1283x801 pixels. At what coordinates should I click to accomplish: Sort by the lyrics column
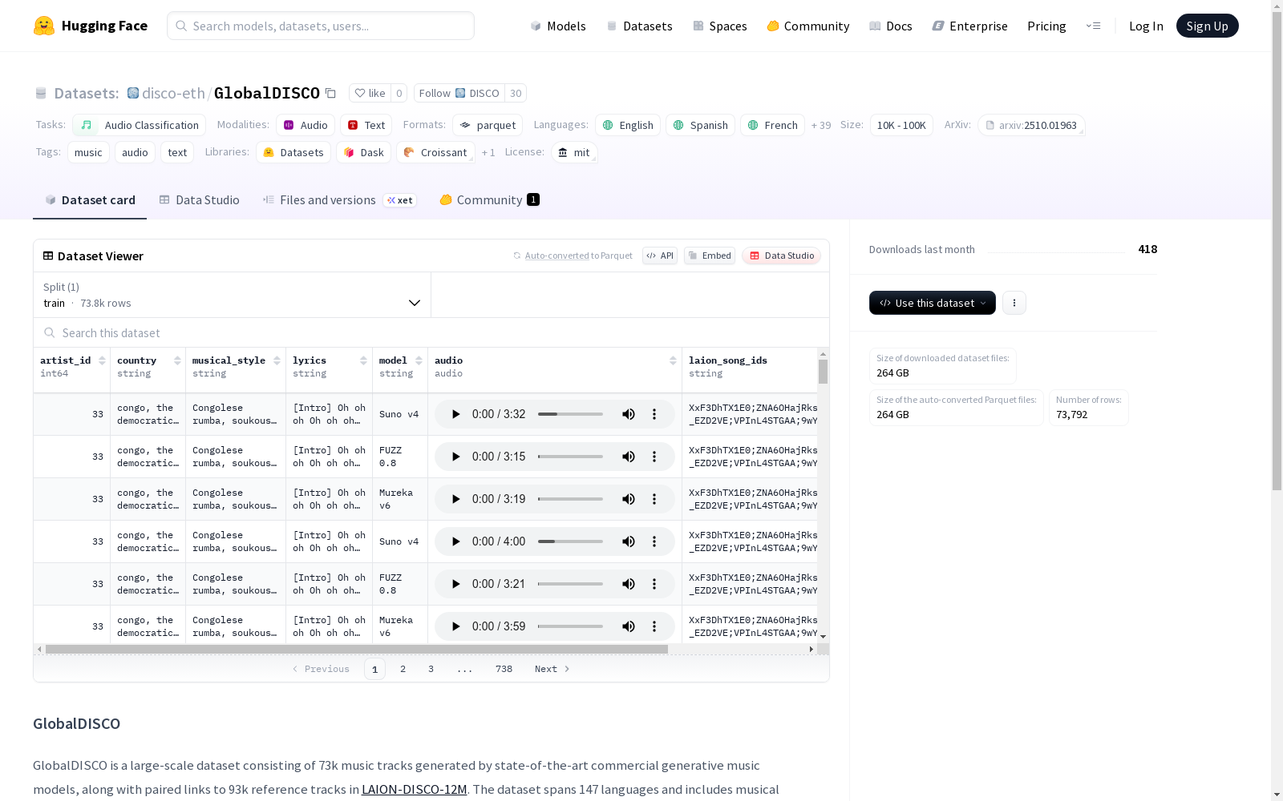point(363,360)
